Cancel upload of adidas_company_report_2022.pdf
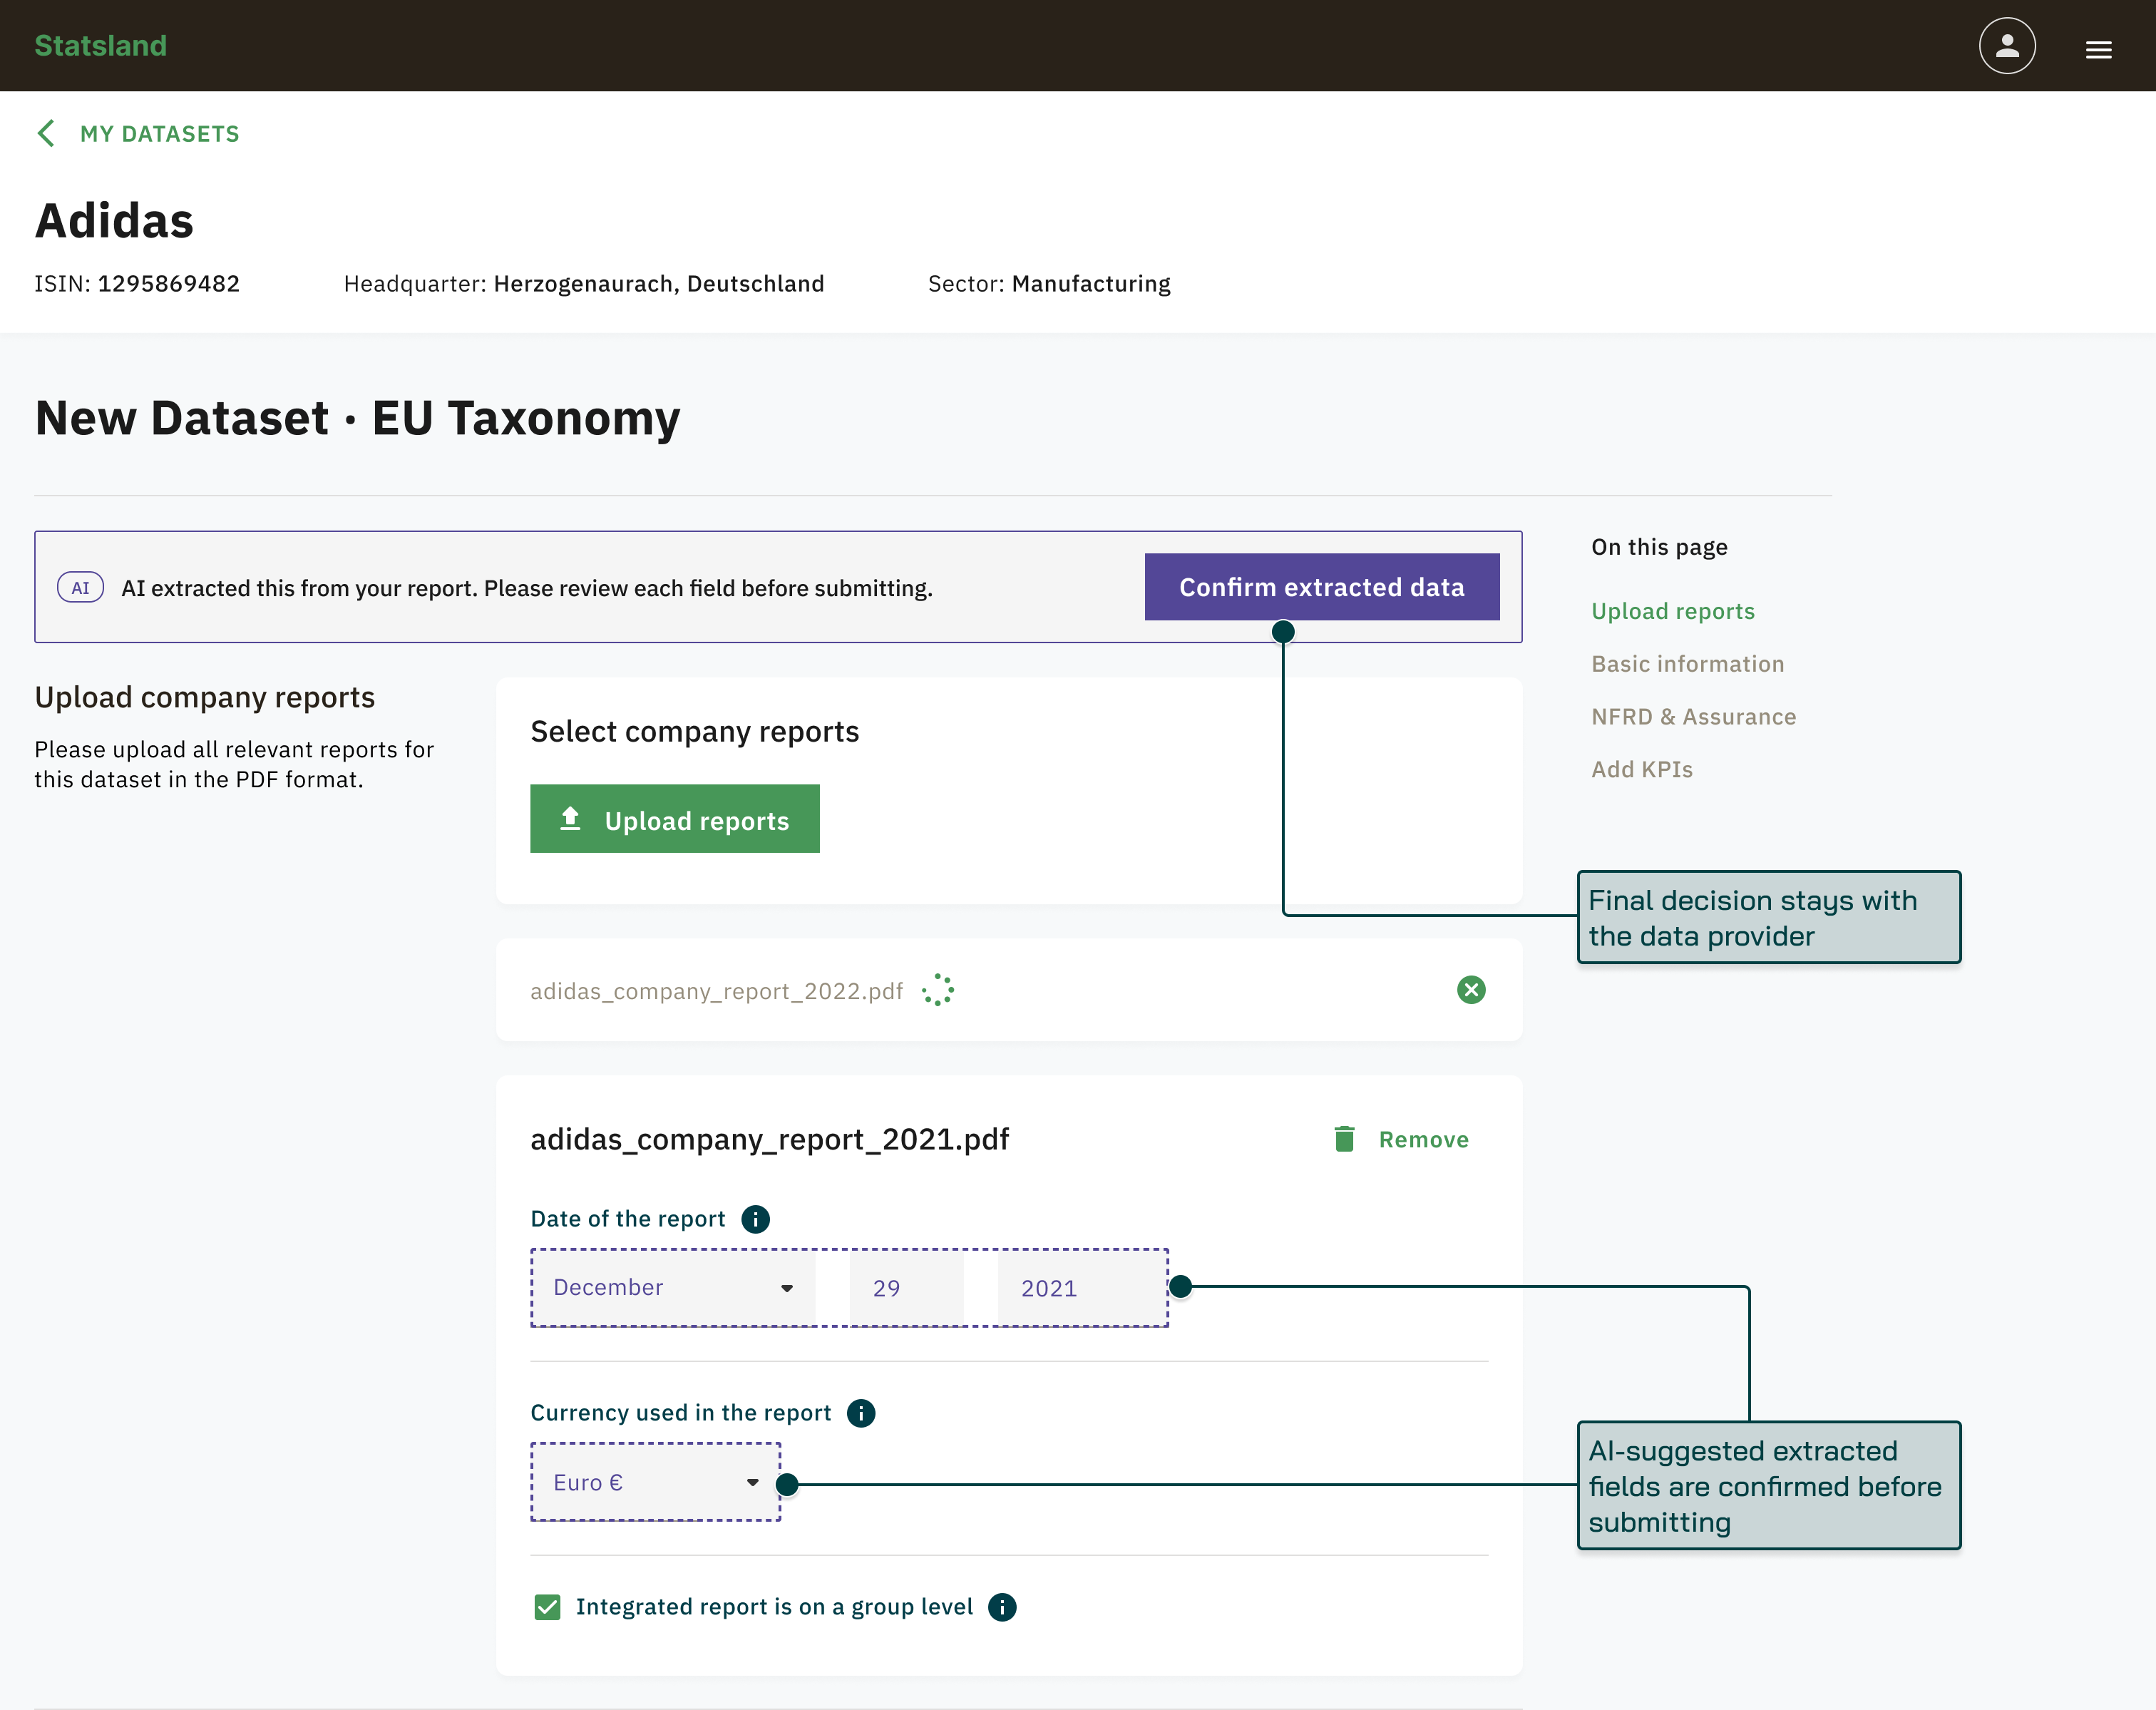2156x1710 pixels. pyautogui.click(x=1470, y=990)
